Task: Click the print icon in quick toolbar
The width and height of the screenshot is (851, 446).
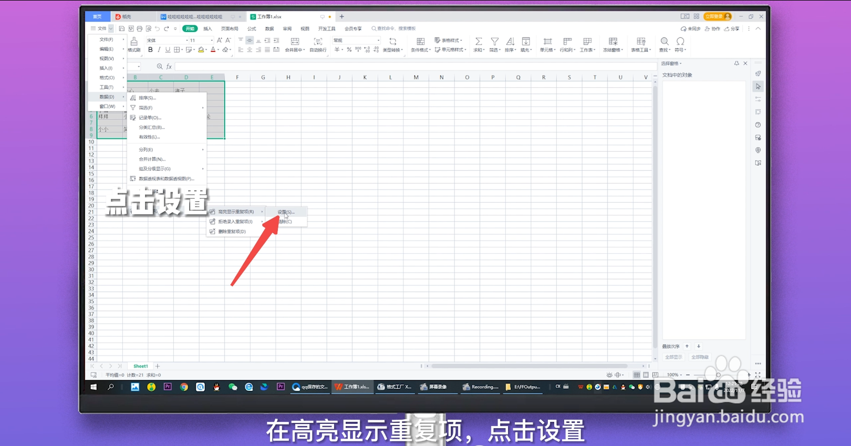Action: pos(140,28)
